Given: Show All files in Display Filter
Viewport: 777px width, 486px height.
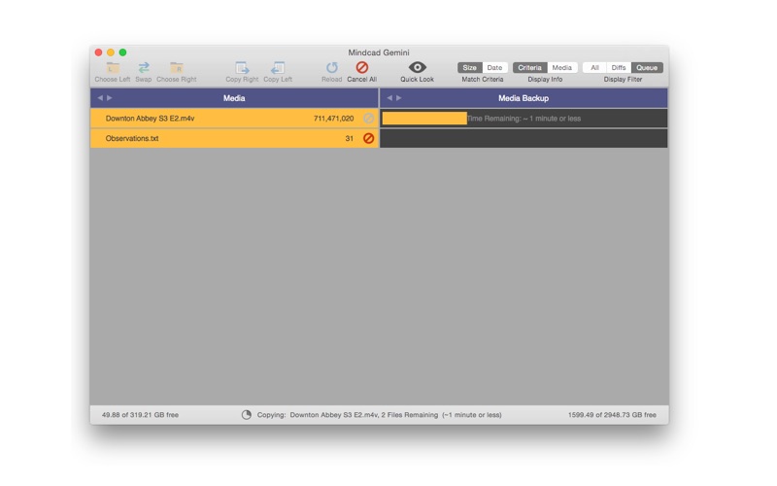Looking at the screenshot, I should click(594, 67).
